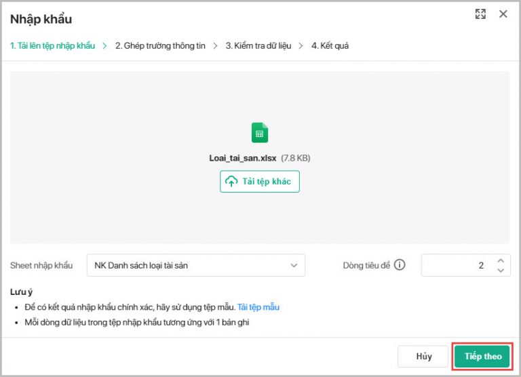Viewport: 521px width, 377px height.
Task: Click the sheet dropdown chevron arrow
Action: click(x=294, y=265)
